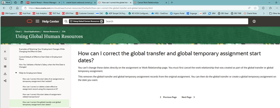Collapse the table of contents sidebar
280x108 pixels.
(x=5, y=52)
